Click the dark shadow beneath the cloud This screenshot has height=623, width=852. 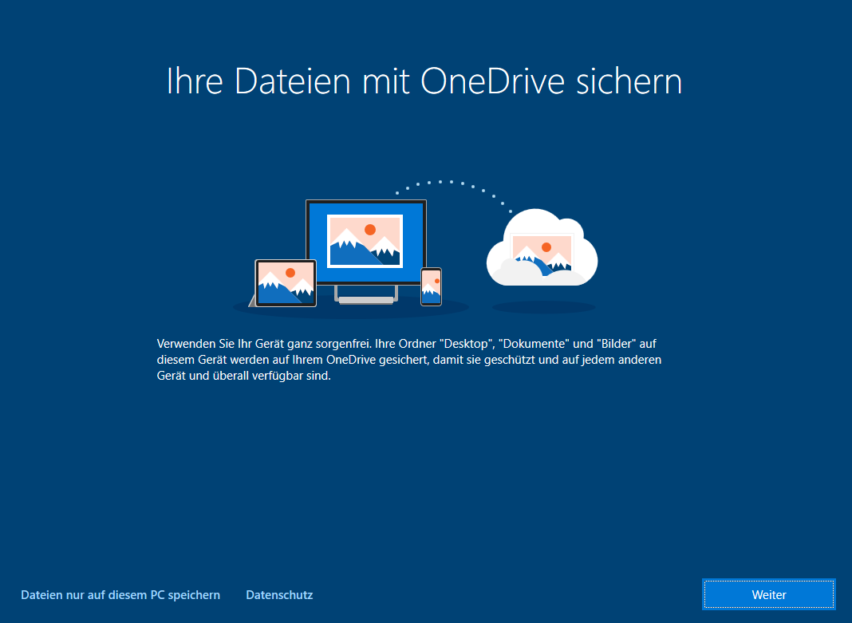[543, 307]
